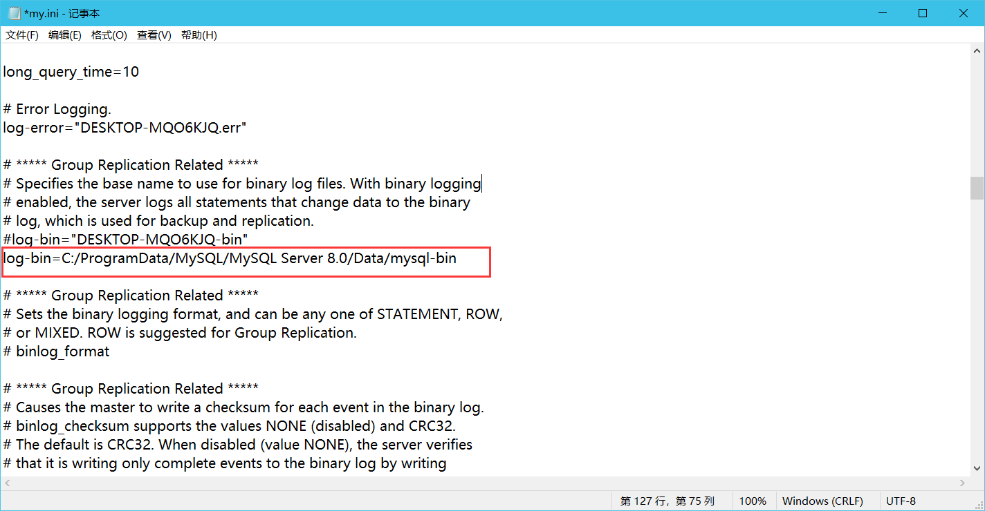Click the horizontal scrollbar left arrow

[8, 483]
